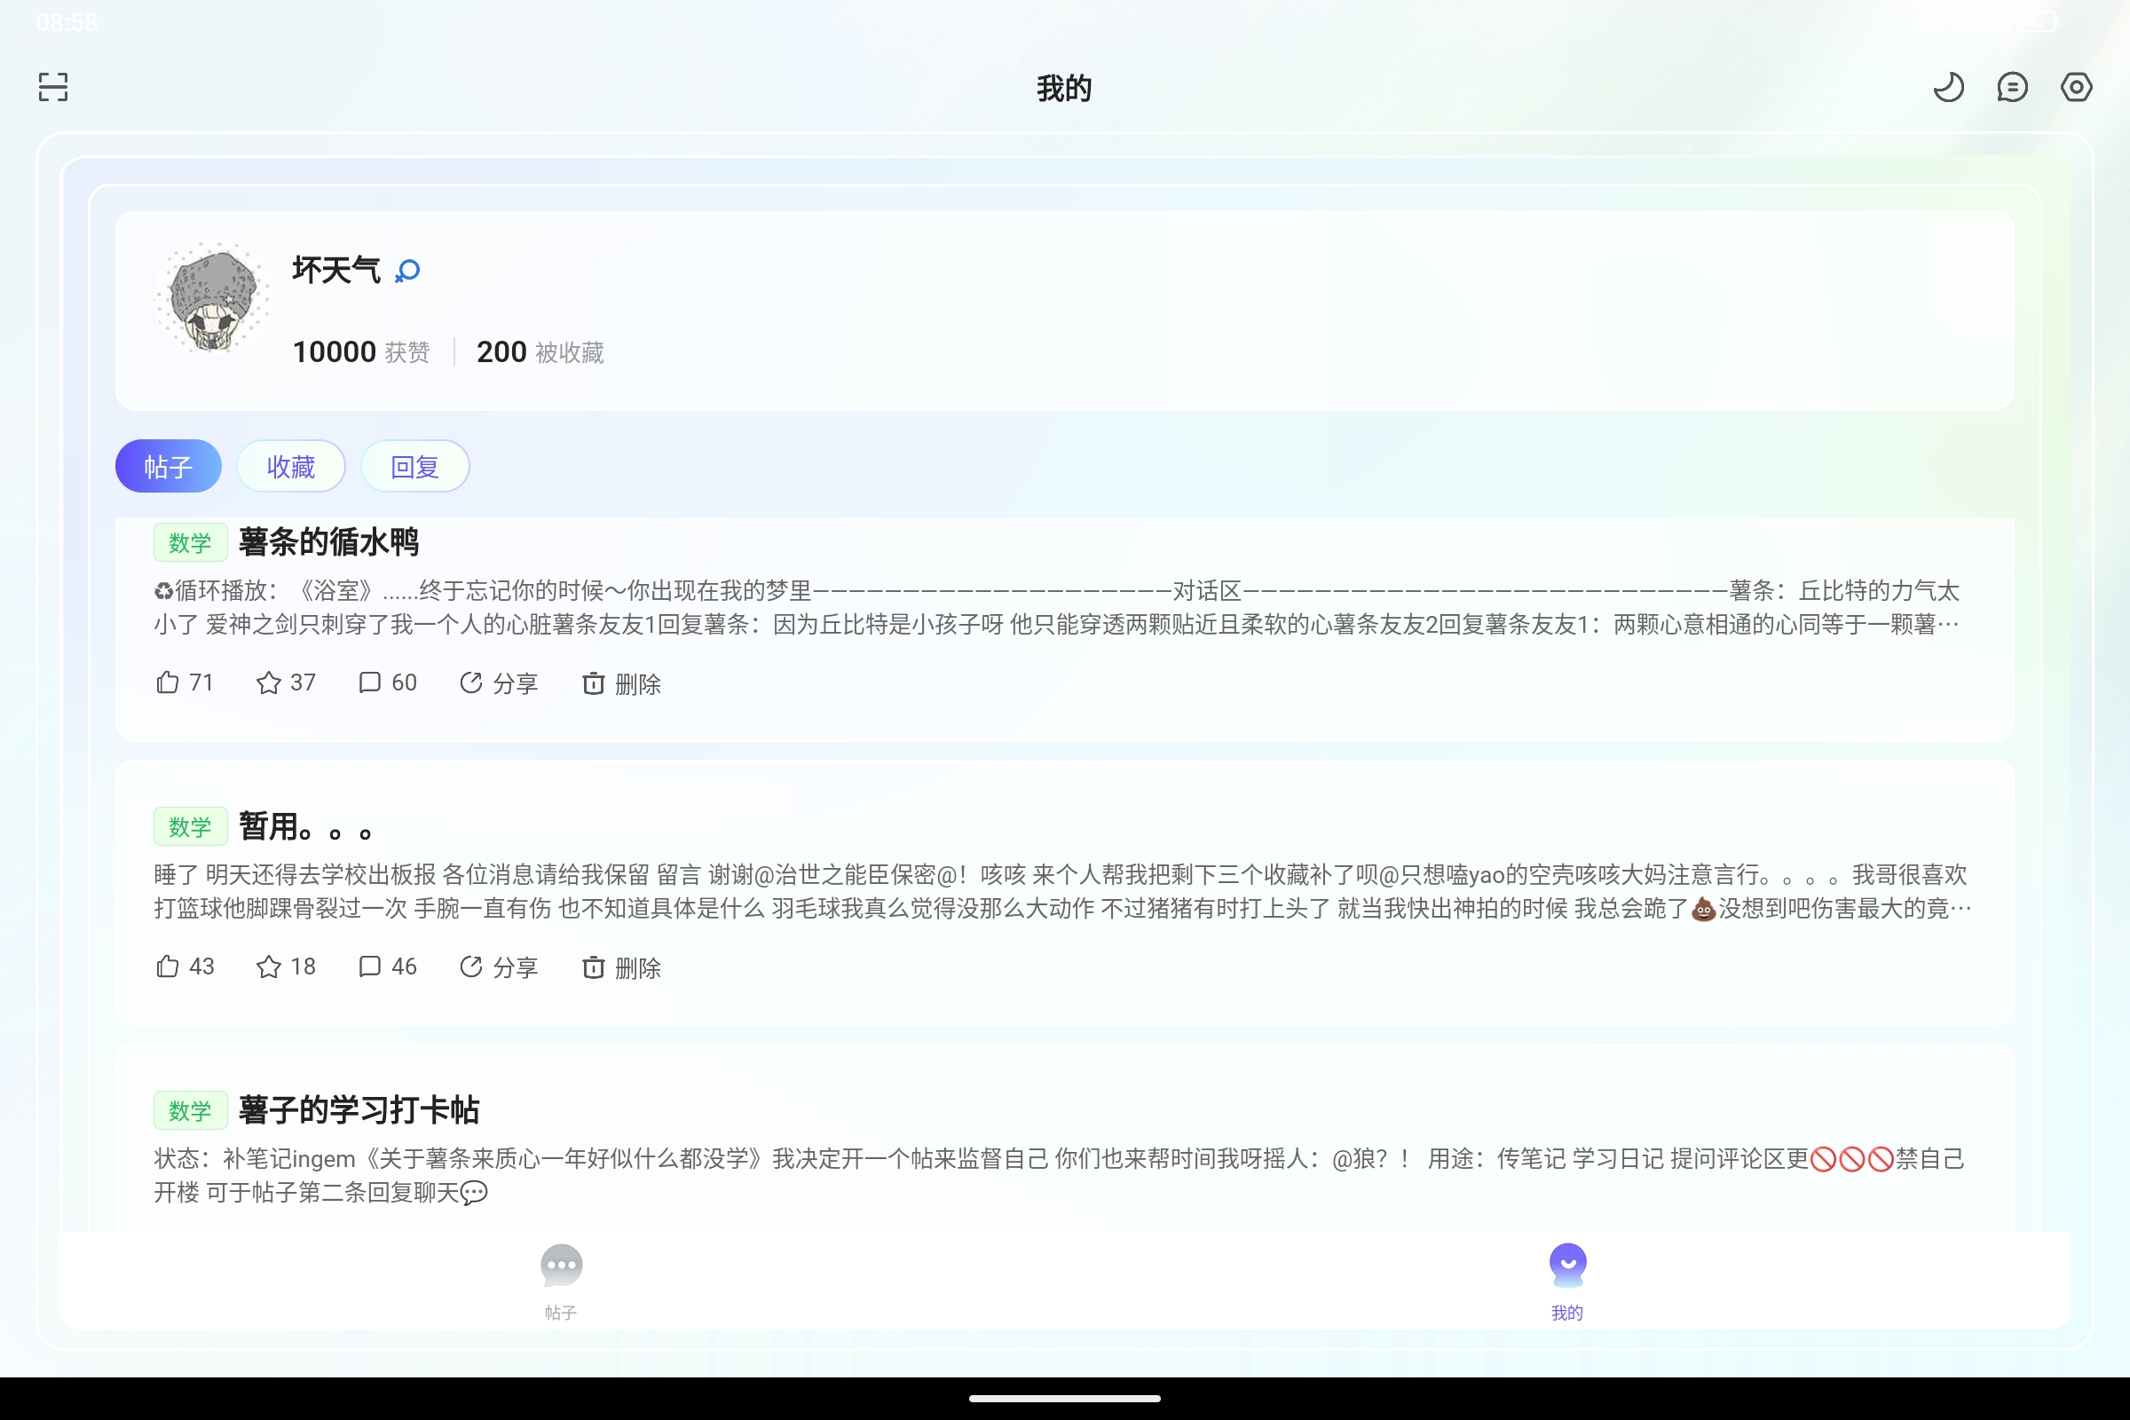
Task: Open the 薯子的学习打卡帖 preview text
Action: coord(1061,1175)
